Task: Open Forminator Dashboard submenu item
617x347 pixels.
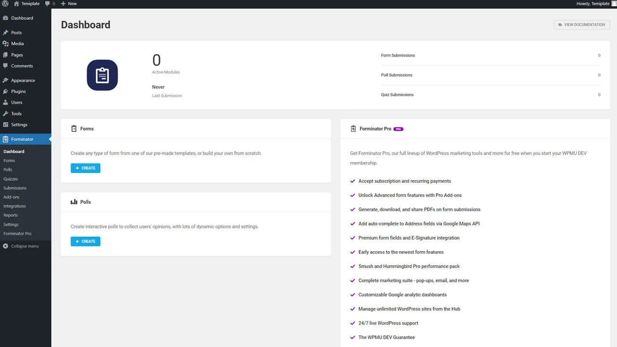Action: coord(13,151)
